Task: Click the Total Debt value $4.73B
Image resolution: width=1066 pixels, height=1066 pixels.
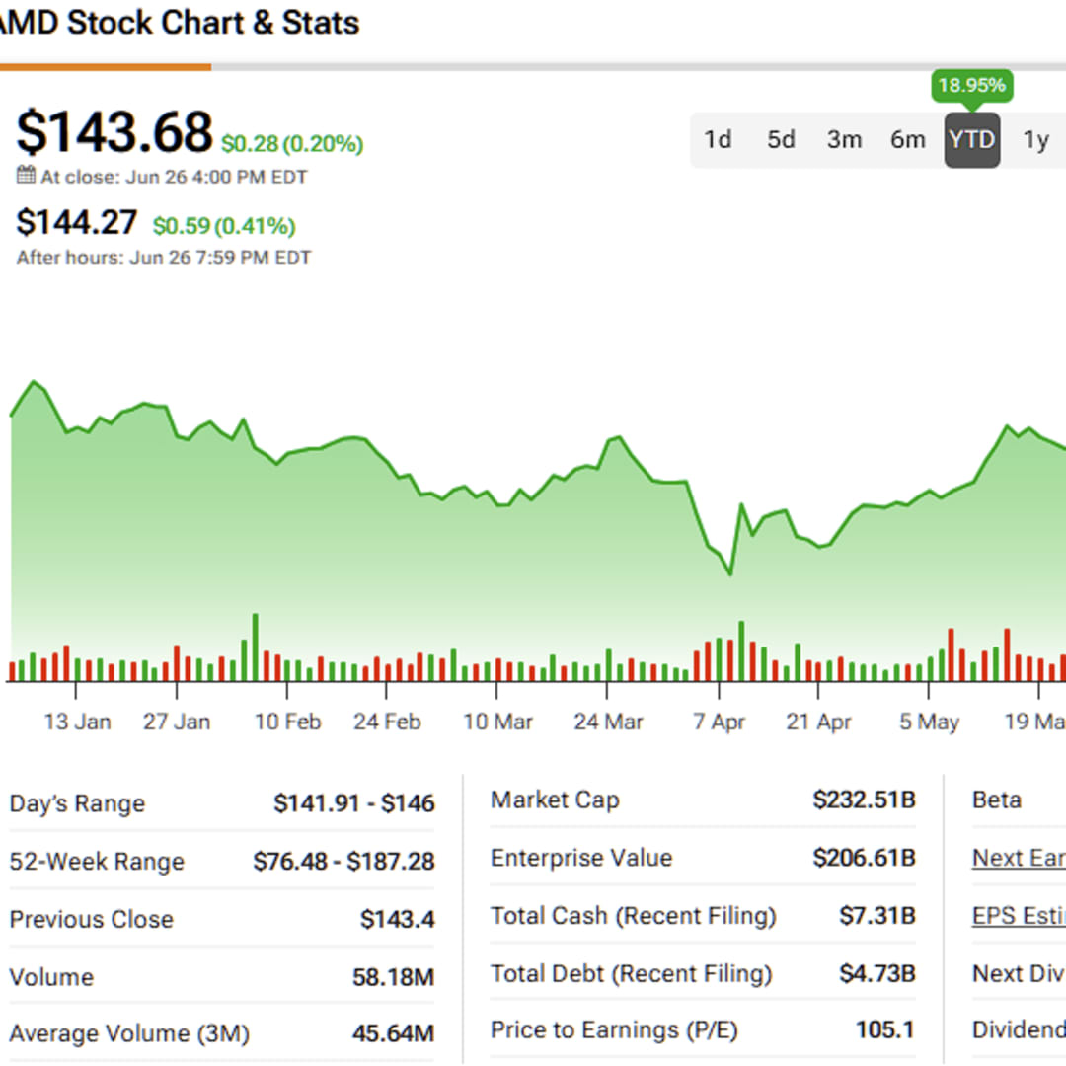Action: click(x=877, y=973)
